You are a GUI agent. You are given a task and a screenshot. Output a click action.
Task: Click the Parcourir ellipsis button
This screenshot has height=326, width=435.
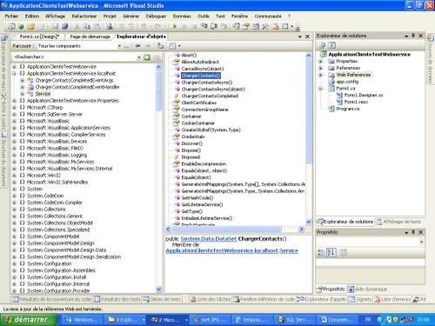126,46
